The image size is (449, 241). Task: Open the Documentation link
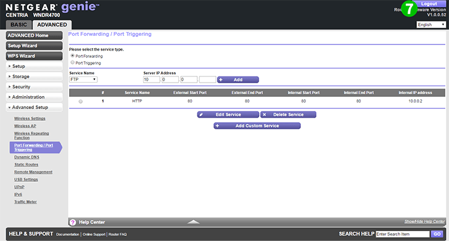[x=68, y=234]
